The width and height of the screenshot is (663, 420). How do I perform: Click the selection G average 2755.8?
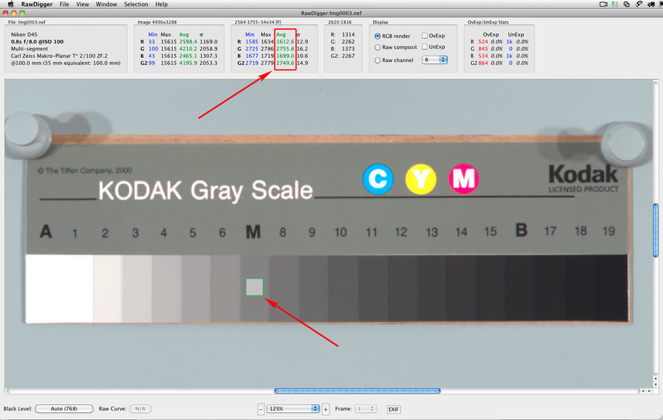(285, 49)
